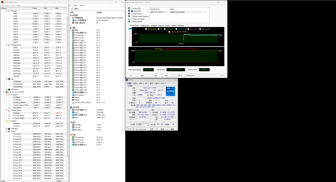Select the SPD tab in CPU-Z
The height and width of the screenshot is (182, 336).
[x=146, y=83]
